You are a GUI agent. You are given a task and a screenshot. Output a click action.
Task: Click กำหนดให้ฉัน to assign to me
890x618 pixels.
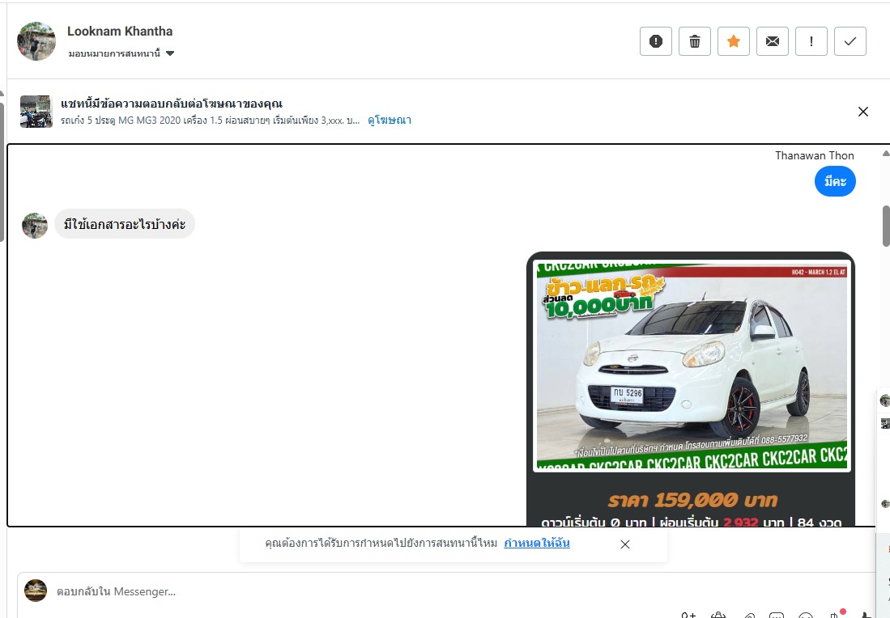click(537, 543)
